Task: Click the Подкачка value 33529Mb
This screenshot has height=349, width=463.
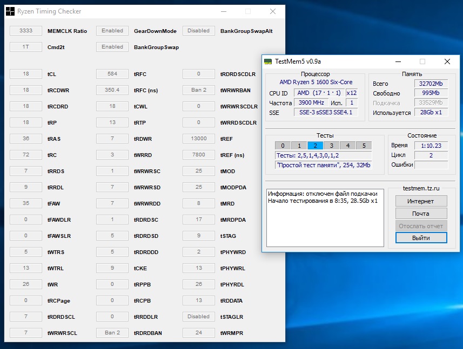Action: (x=431, y=102)
